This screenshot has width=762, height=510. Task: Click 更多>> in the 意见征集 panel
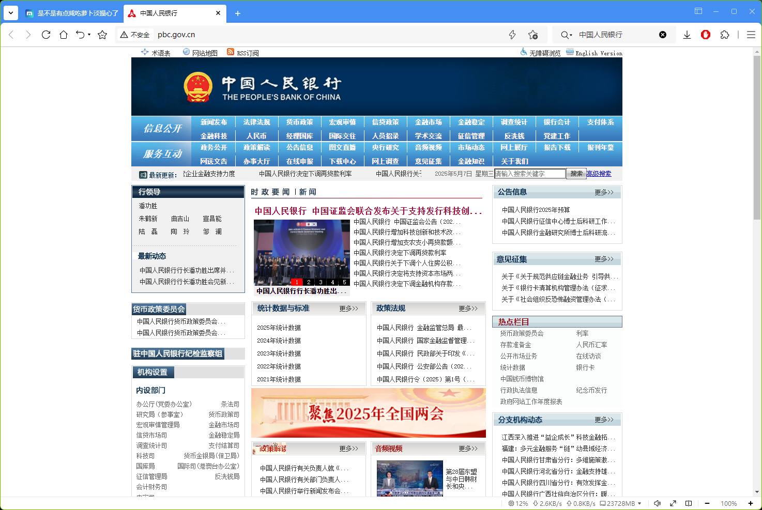(x=604, y=259)
